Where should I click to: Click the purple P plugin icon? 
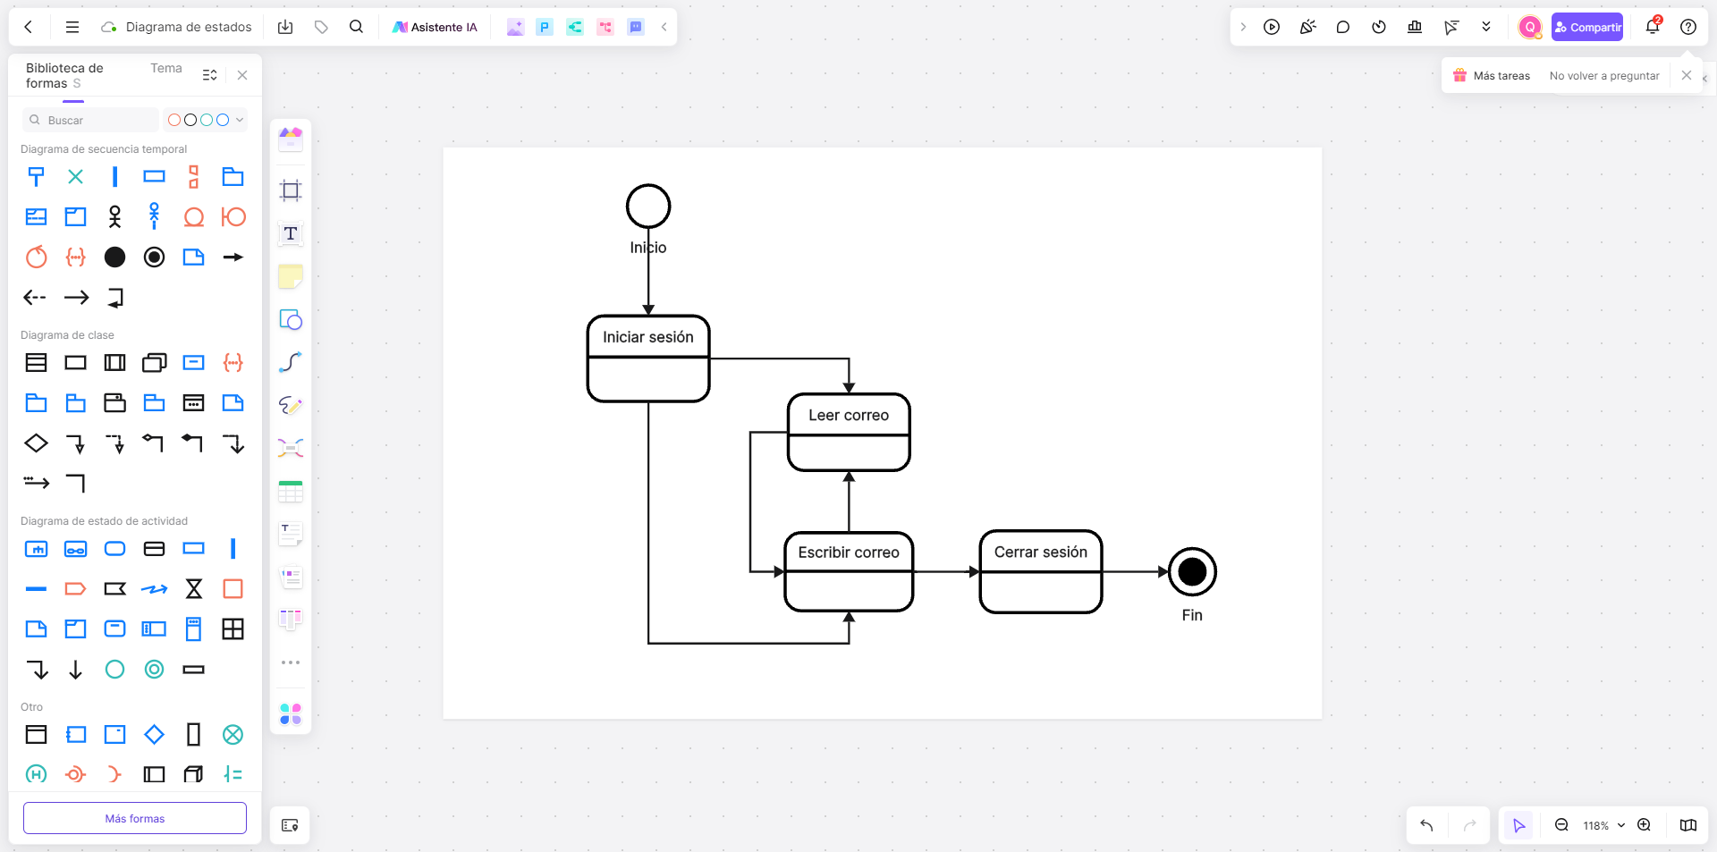(x=544, y=27)
